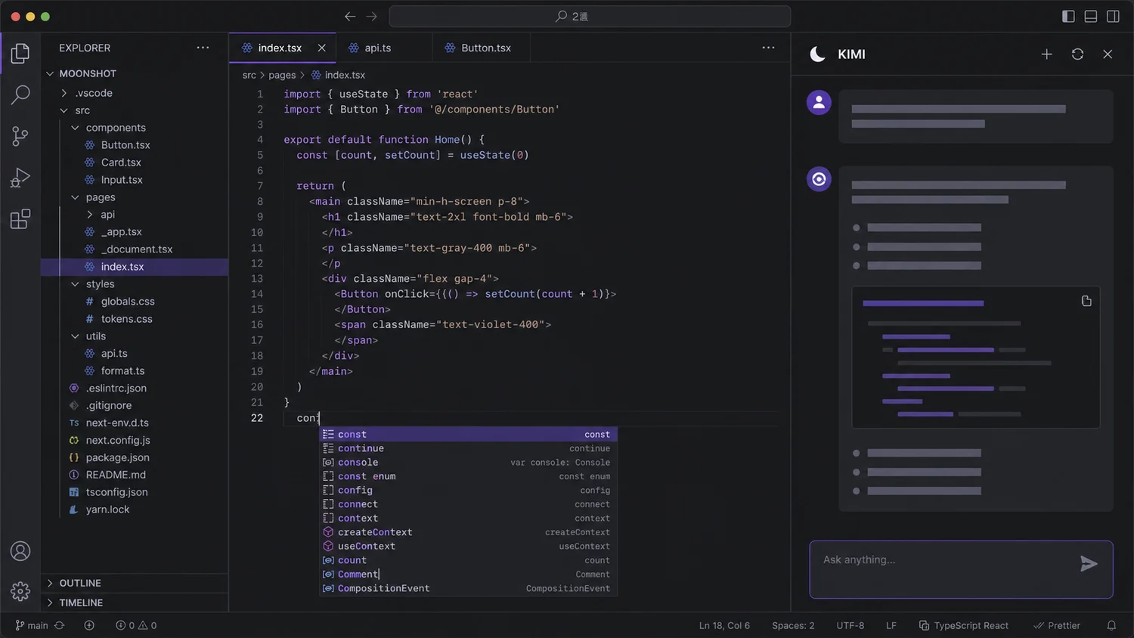
Task: Refresh the KIMI chat panel
Action: 1077,54
